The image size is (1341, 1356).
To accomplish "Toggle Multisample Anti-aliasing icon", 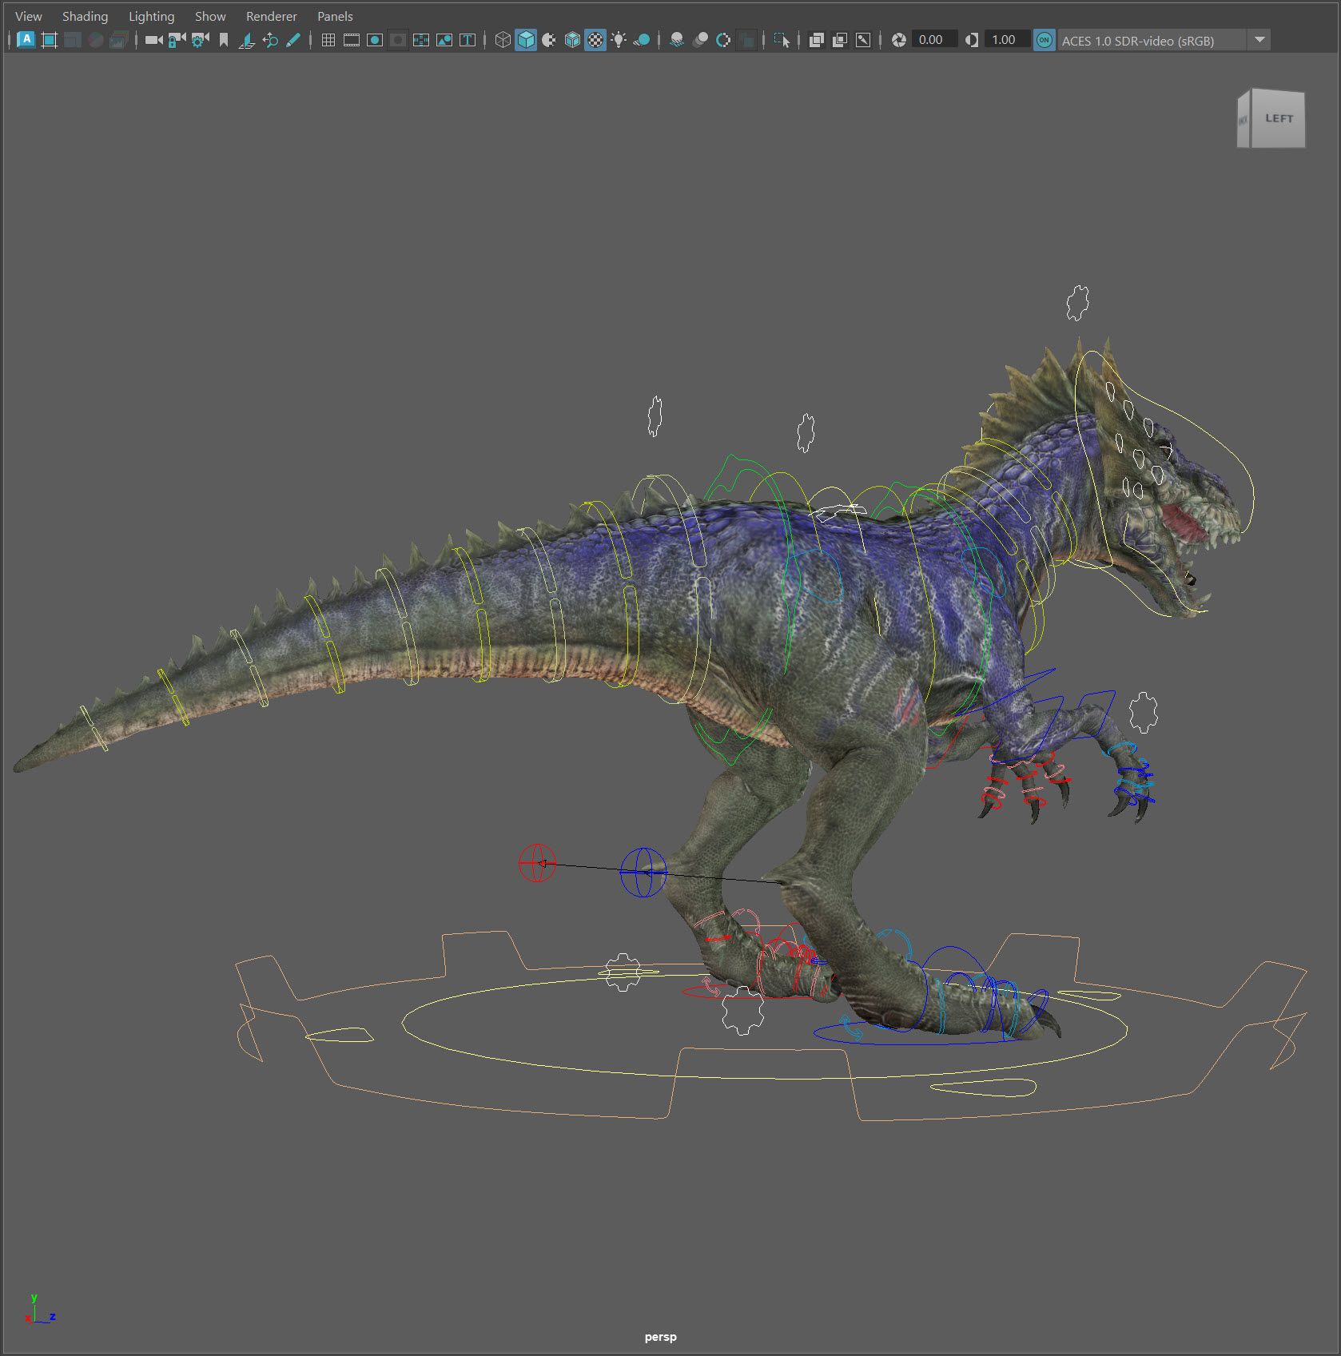I will click(x=723, y=39).
